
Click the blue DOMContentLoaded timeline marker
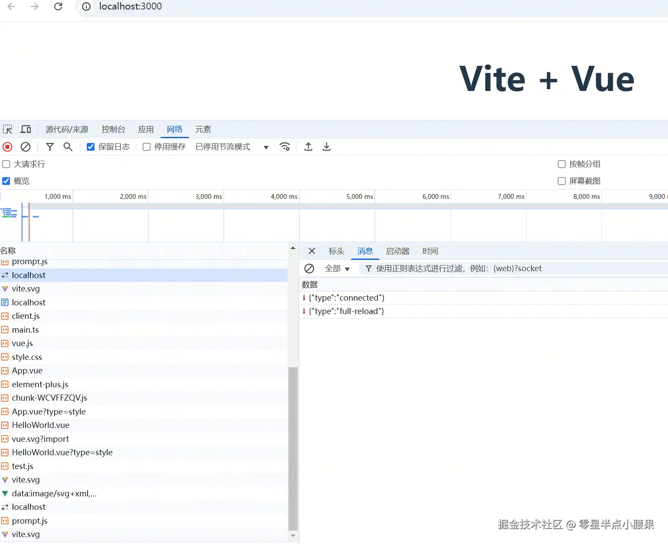click(22, 222)
